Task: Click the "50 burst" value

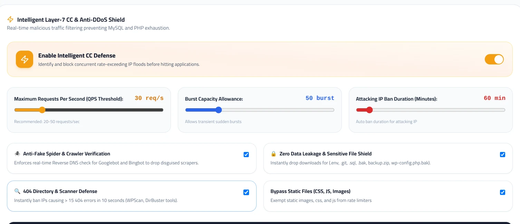Action: (x=320, y=98)
